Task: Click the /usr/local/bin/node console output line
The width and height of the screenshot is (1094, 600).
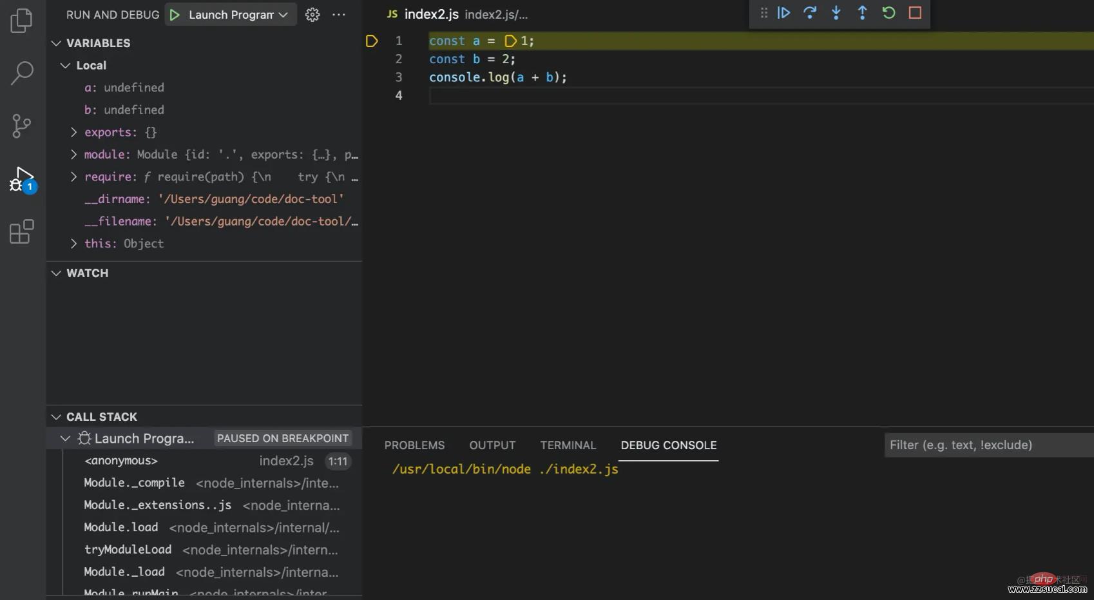Action: (x=505, y=469)
